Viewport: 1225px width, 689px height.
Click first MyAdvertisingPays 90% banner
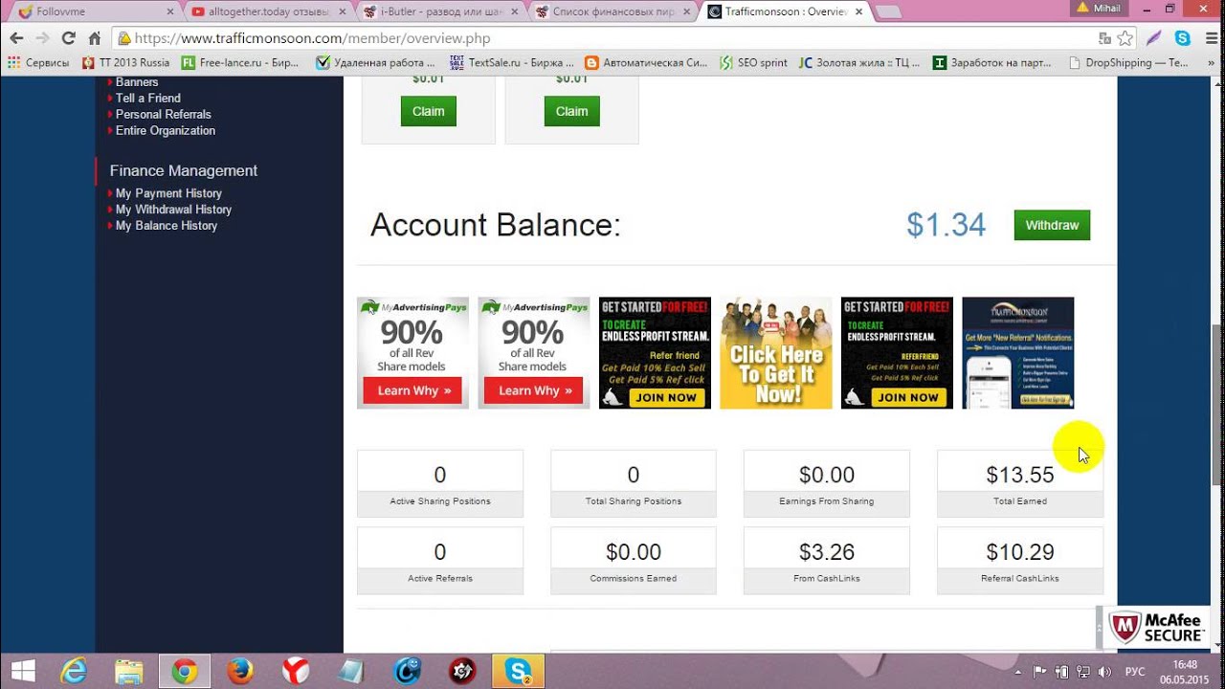click(x=412, y=353)
